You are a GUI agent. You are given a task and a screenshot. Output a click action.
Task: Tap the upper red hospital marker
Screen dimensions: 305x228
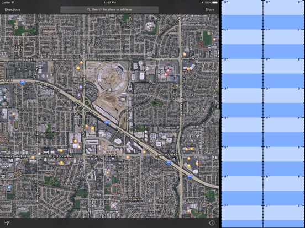tap(168, 70)
